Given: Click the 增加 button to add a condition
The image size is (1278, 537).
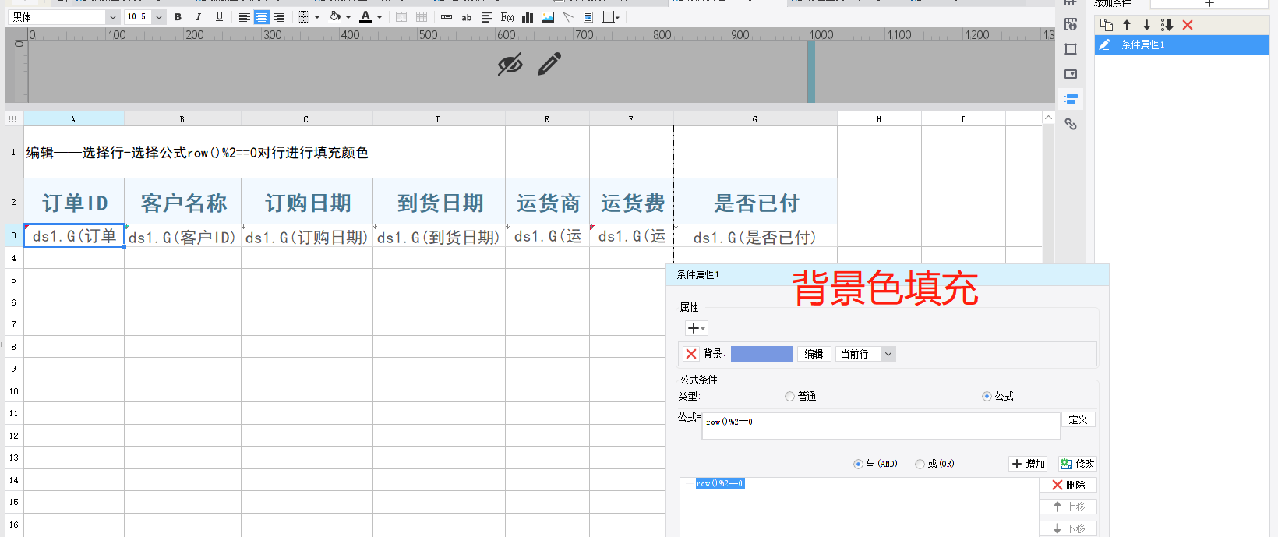Looking at the screenshot, I should pyautogui.click(x=1028, y=464).
